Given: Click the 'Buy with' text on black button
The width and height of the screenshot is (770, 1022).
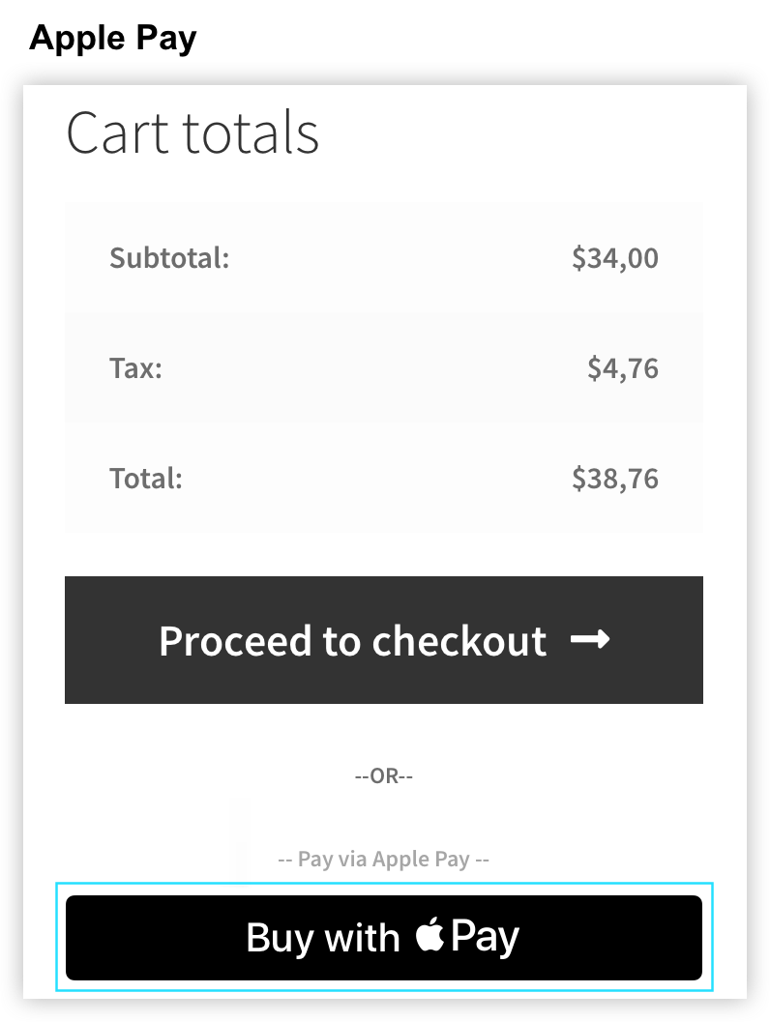Looking at the screenshot, I should 323,938.
